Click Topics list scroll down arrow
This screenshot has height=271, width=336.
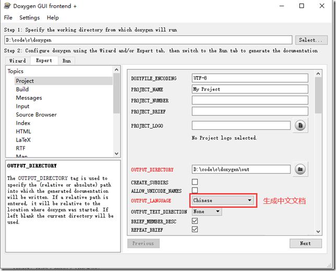pos(116,154)
